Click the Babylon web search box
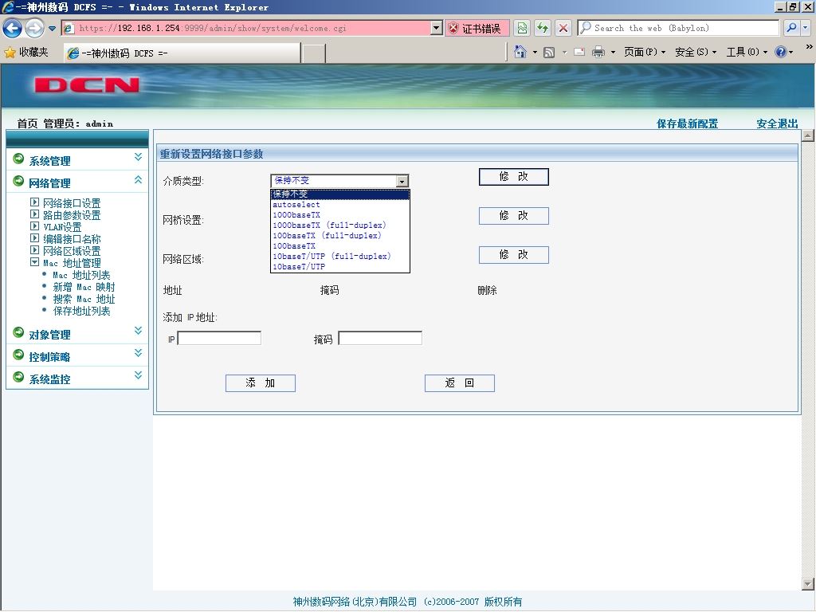This screenshot has height=612, width=816. (x=679, y=28)
